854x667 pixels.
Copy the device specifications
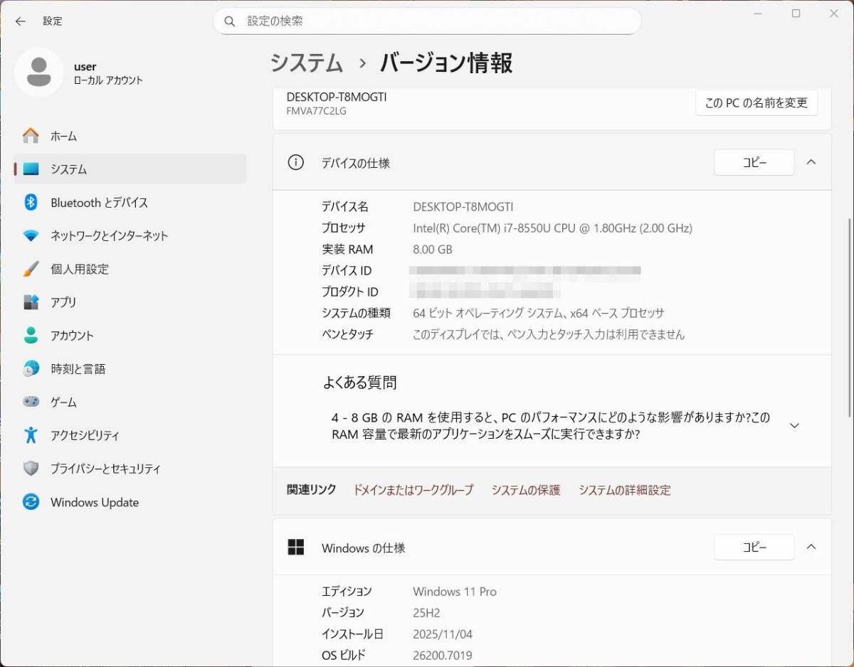coord(754,162)
